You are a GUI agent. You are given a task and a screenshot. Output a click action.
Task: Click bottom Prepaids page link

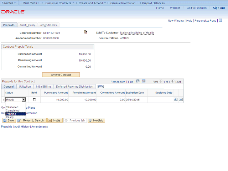coord(7,126)
